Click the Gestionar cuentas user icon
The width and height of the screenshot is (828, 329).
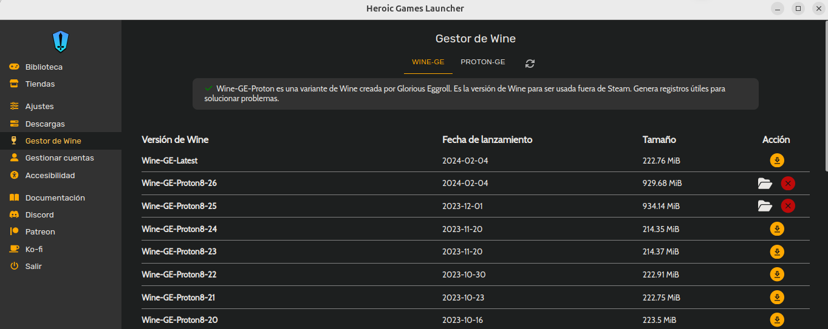pyautogui.click(x=14, y=158)
